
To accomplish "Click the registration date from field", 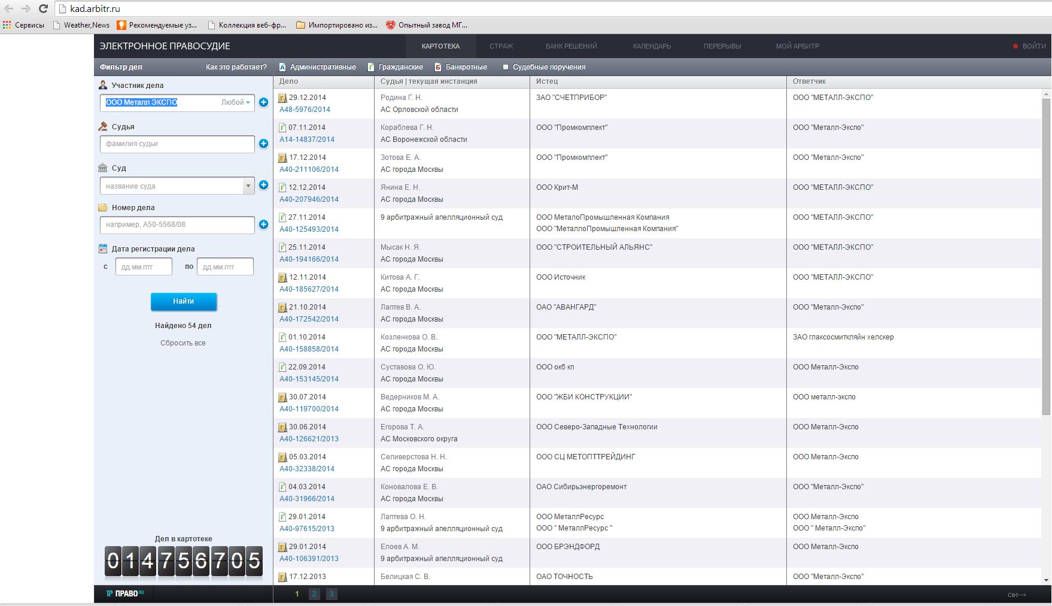I will tap(144, 266).
